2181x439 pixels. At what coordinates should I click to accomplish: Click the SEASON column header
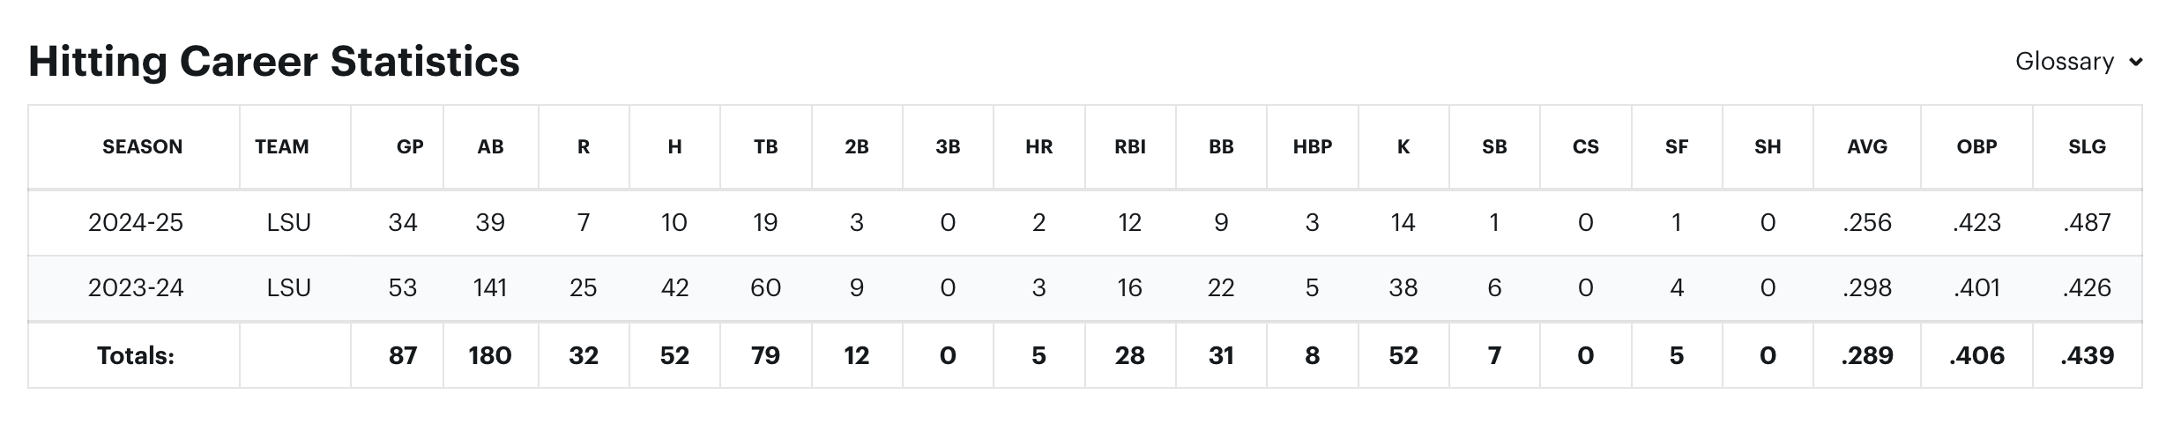pyautogui.click(x=142, y=147)
